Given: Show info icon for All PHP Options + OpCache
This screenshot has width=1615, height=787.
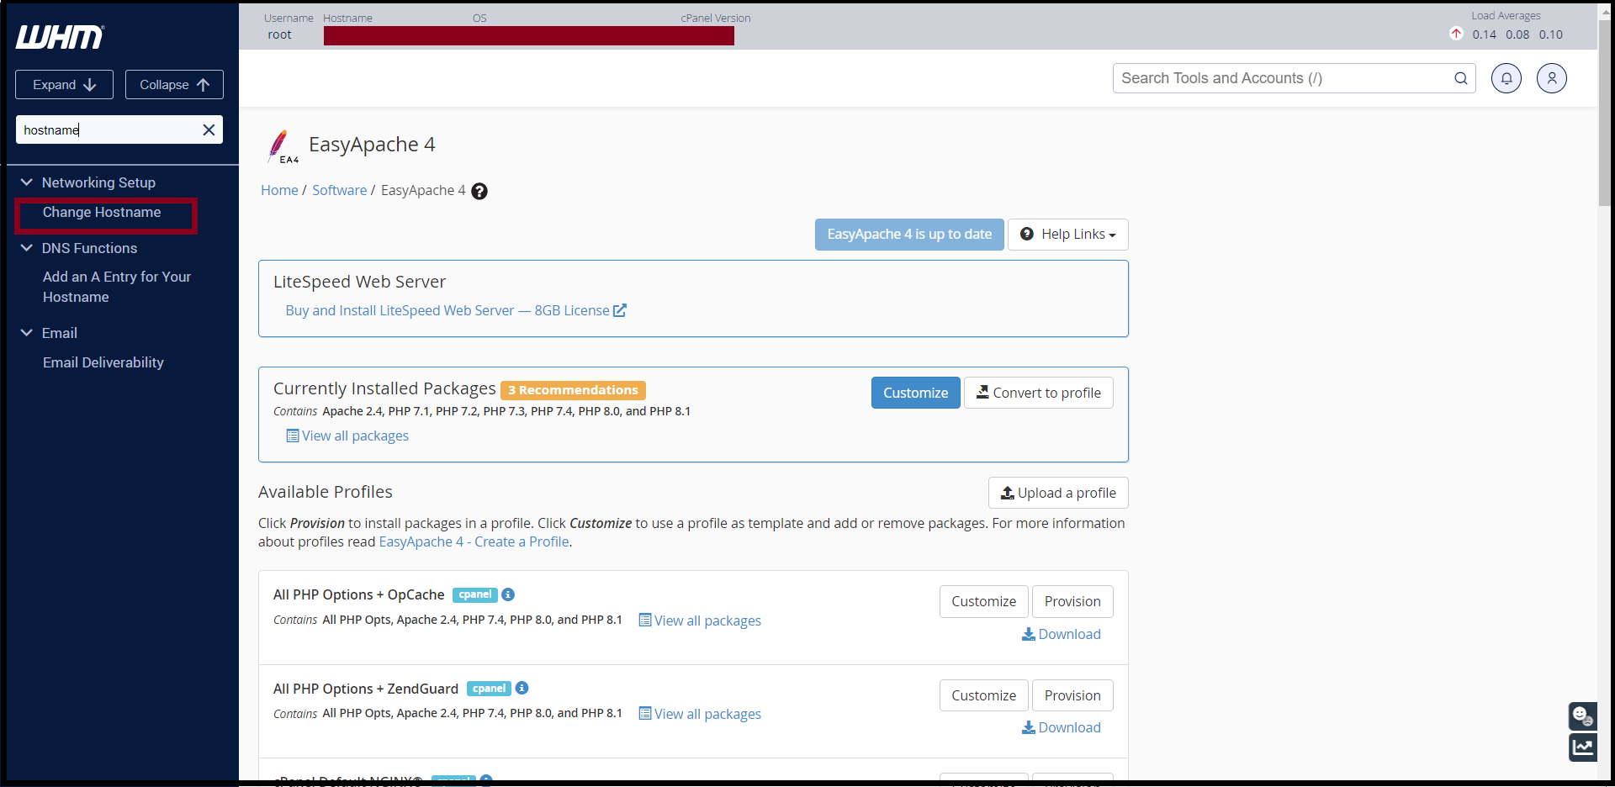Looking at the screenshot, I should coord(508,594).
